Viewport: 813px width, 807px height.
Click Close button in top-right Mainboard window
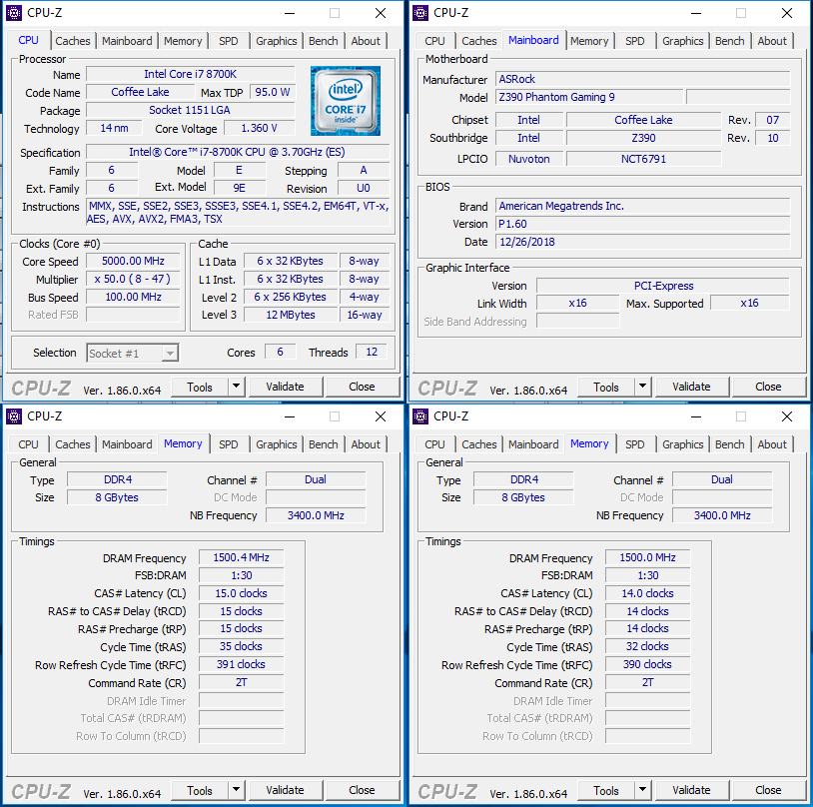click(x=768, y=387)
